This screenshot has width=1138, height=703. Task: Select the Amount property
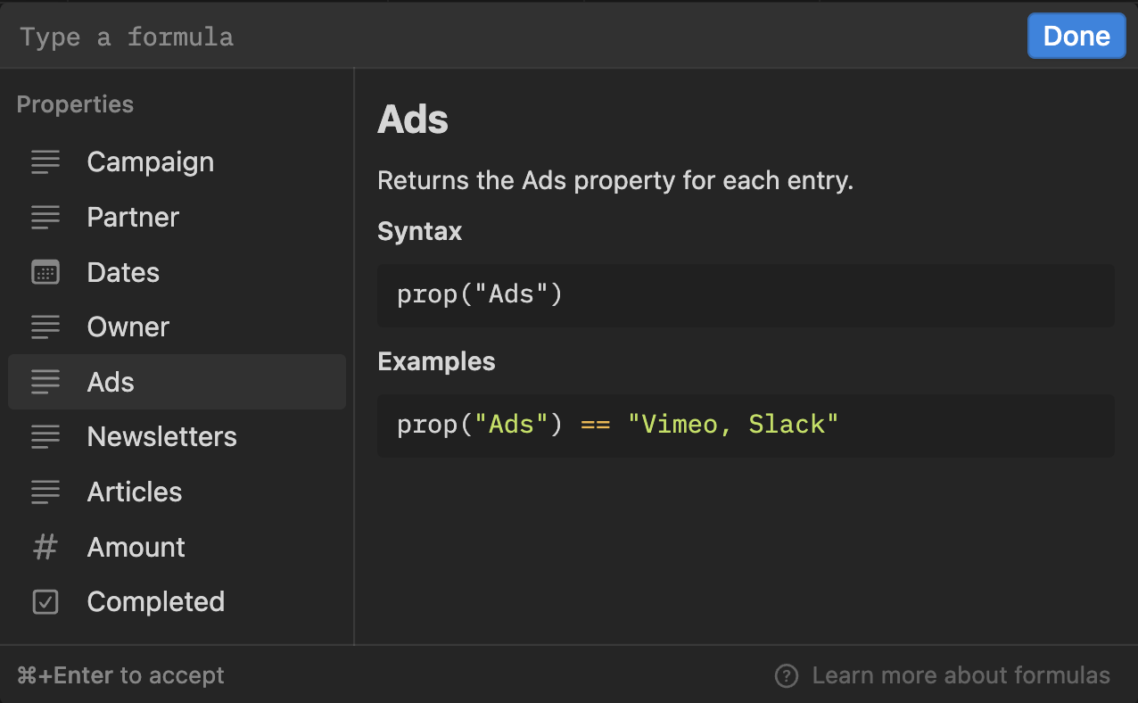coord(177,547)
